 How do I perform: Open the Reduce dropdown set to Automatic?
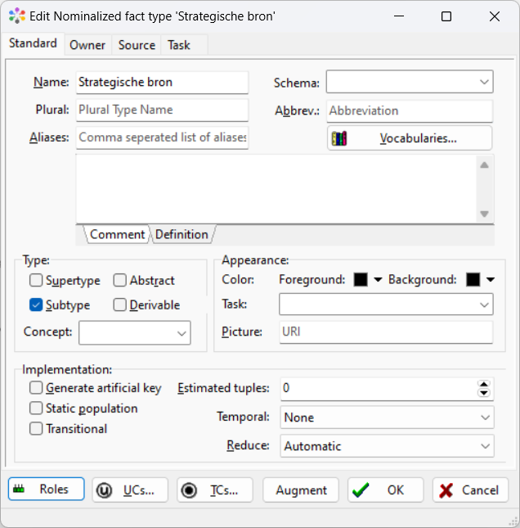[x=387, y=446]
